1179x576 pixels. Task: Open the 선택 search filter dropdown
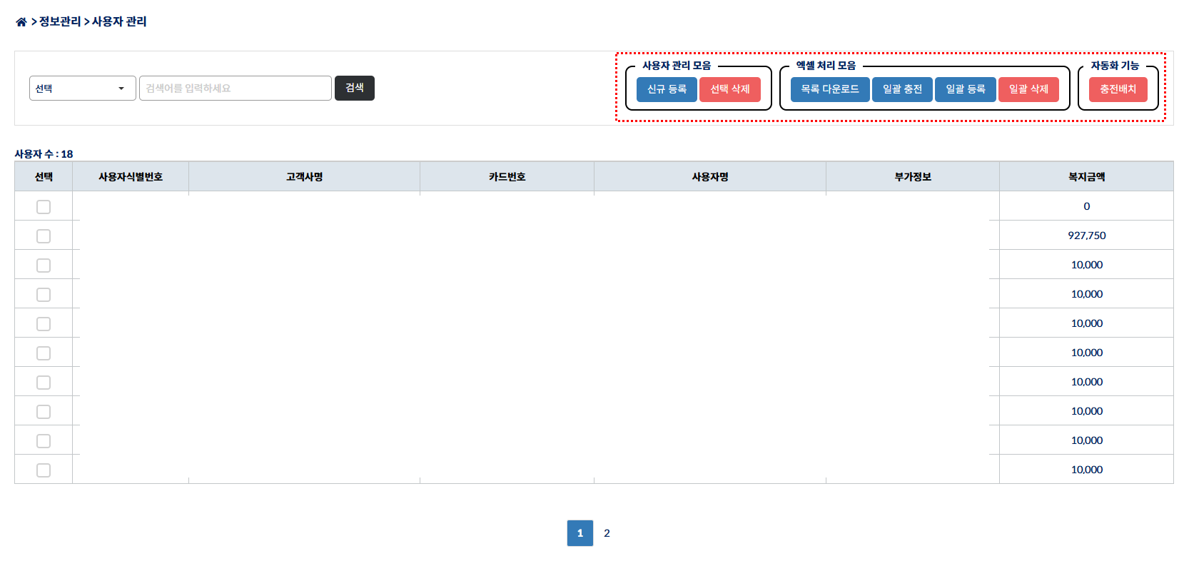tap(82, 89)
